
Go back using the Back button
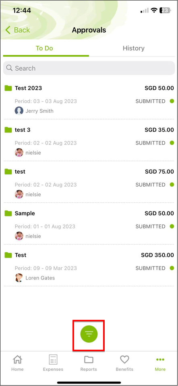17,30
